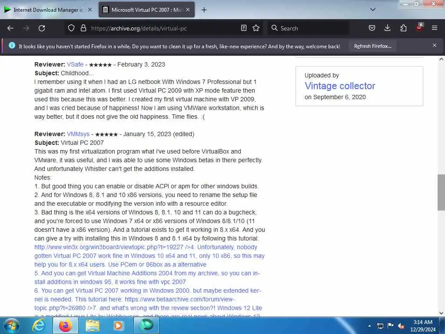Open the downloads panel

coord(387,28)
